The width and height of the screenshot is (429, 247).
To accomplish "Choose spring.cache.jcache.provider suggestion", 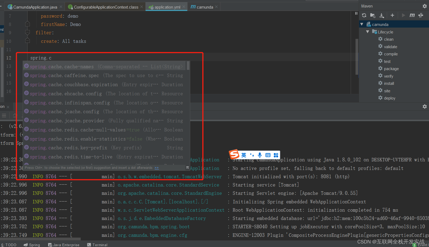I will 105,121.
